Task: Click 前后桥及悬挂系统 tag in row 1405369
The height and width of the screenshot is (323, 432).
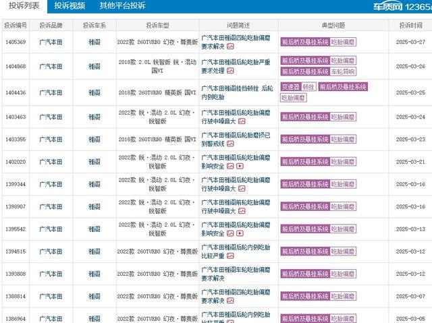Action: pyautogui.click(x=305, y=42)
